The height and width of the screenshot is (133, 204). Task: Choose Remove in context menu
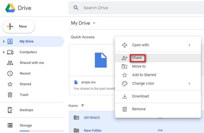point(158,109)
